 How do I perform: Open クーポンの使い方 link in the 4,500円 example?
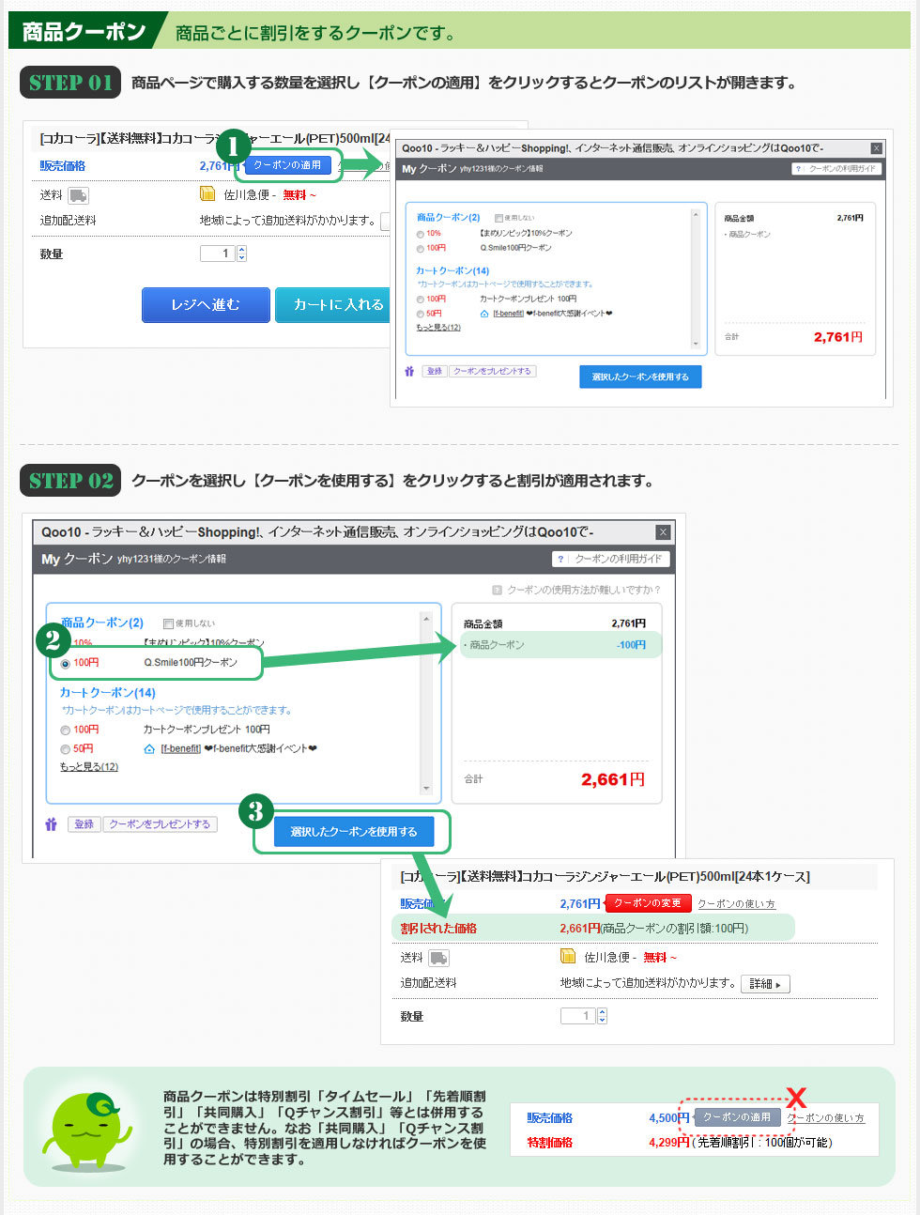(x=825, y=1118)
